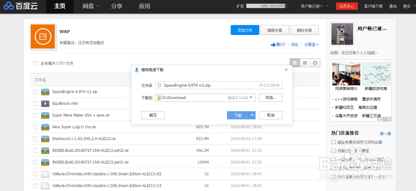The width and height of the screenshot is (416, 191).
Task: Check Valkyria Chronicles r02 row
Action: click(x=35, y=174)
